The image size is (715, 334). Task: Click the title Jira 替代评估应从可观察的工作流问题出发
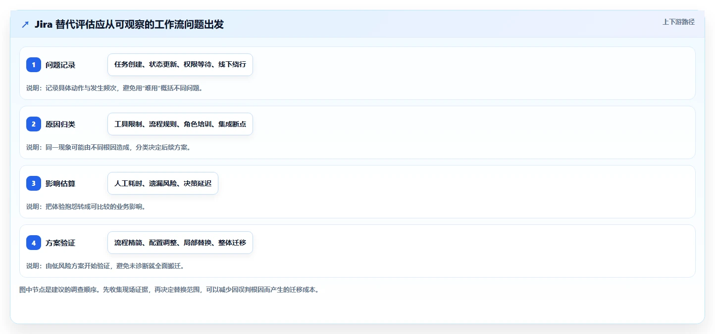[x=129, y=25]
